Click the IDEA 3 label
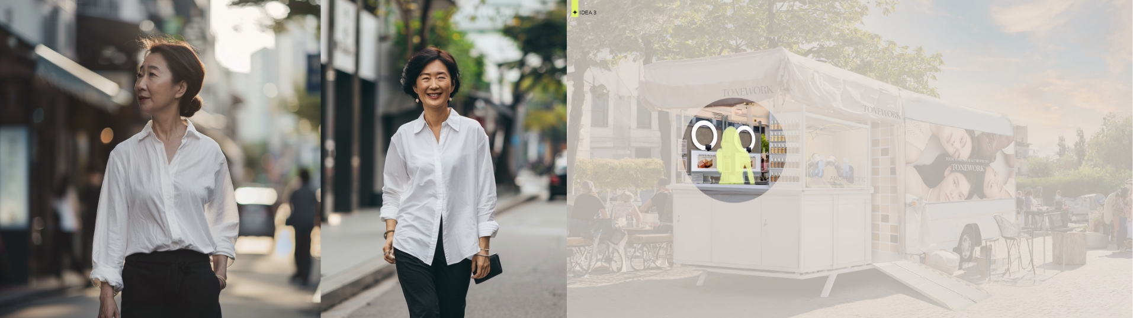The height and width of the screenshot is (318, 1133). pyautogui.click(x=588, y=12)
